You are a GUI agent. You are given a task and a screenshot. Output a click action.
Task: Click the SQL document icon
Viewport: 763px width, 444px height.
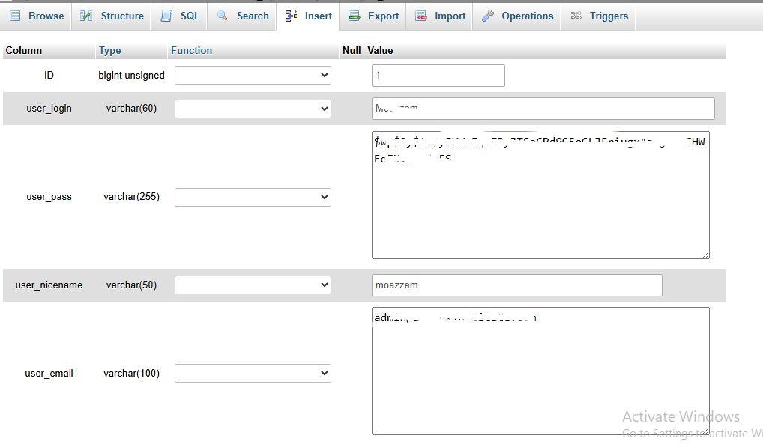pos(166,16)
